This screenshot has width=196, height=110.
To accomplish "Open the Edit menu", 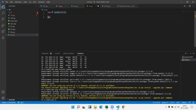I will (11, 2).
